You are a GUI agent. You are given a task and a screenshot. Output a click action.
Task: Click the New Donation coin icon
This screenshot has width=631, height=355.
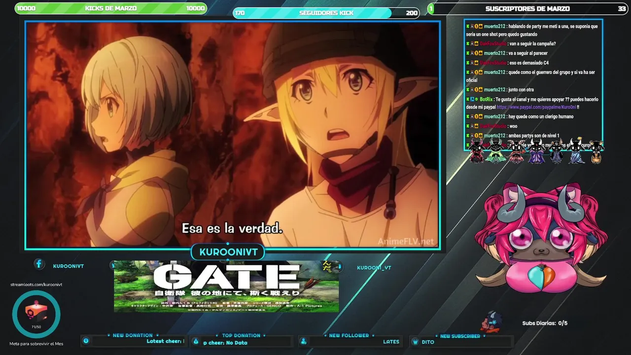[86, 341]
